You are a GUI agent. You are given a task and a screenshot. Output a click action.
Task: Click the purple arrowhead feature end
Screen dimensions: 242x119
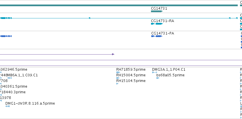tap(113, 54)
